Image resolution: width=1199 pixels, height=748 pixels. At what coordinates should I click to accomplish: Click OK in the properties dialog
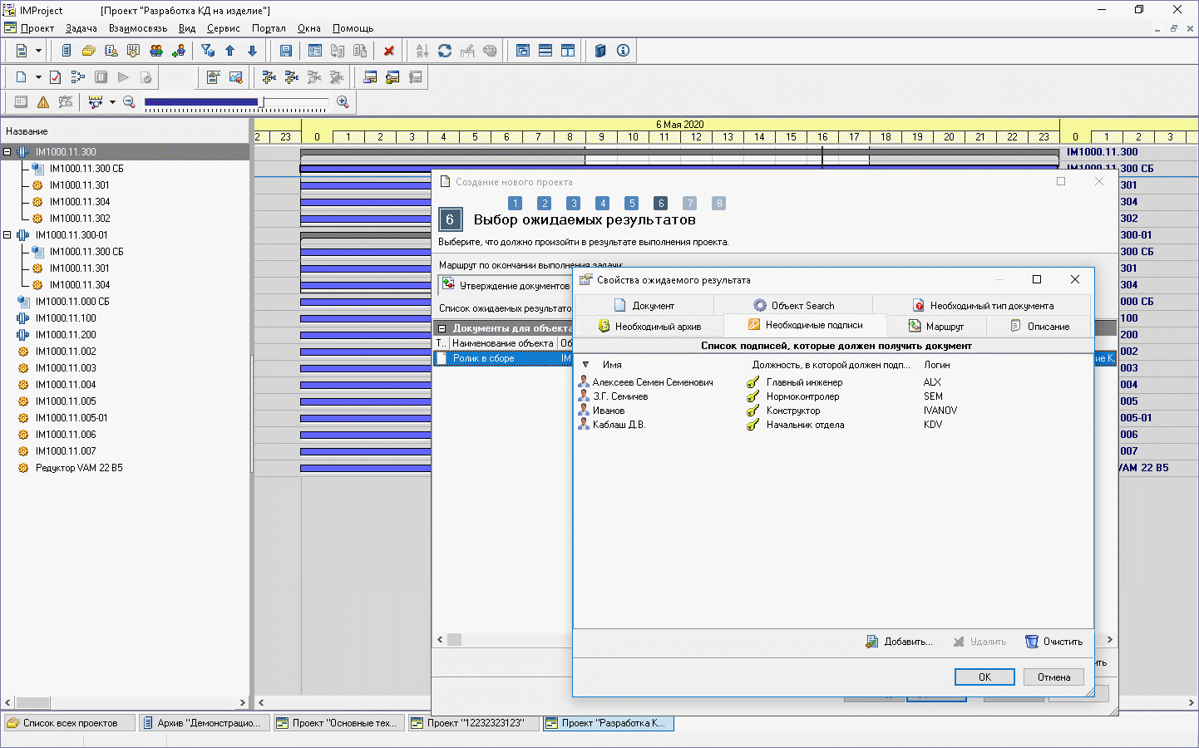tap(984, 677)
